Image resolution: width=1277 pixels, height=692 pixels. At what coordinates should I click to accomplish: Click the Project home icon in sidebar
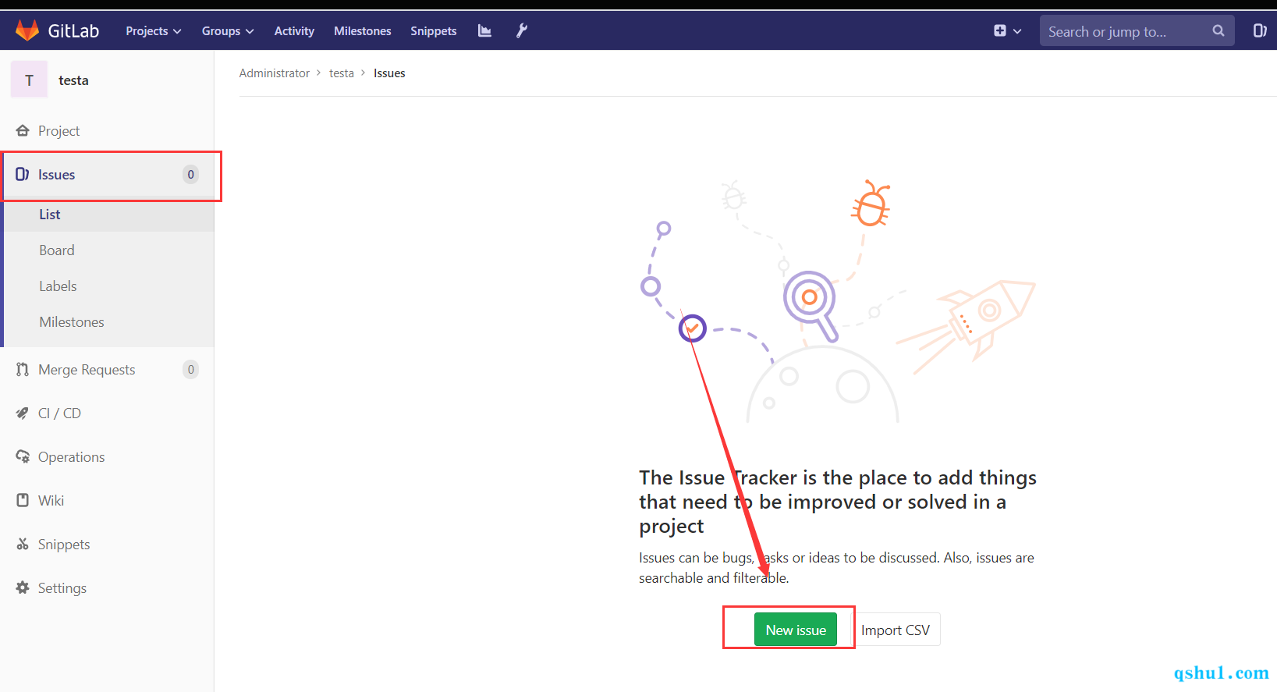[23, 131]
